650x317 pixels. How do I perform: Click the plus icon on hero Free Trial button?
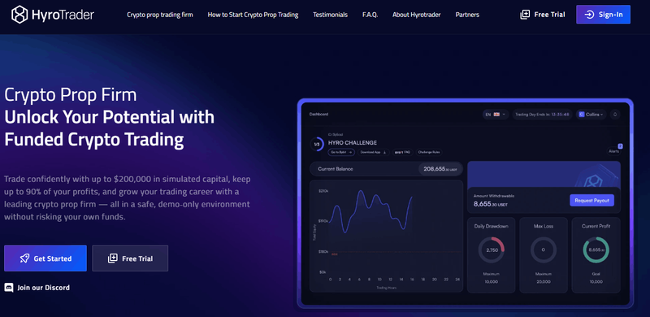(113, 258)
